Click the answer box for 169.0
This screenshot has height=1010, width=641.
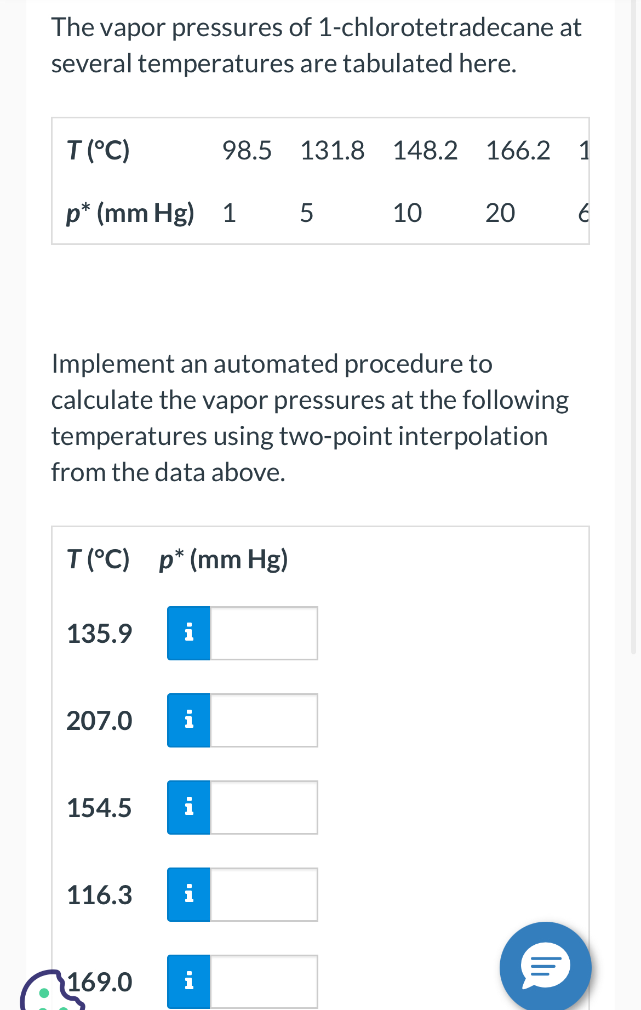[x=263, y=981]
